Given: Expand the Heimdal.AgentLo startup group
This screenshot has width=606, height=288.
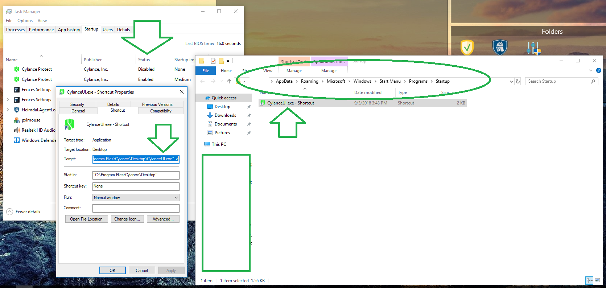Looking at the screenshot, I should pyautogui.click(x=8, y=110).
